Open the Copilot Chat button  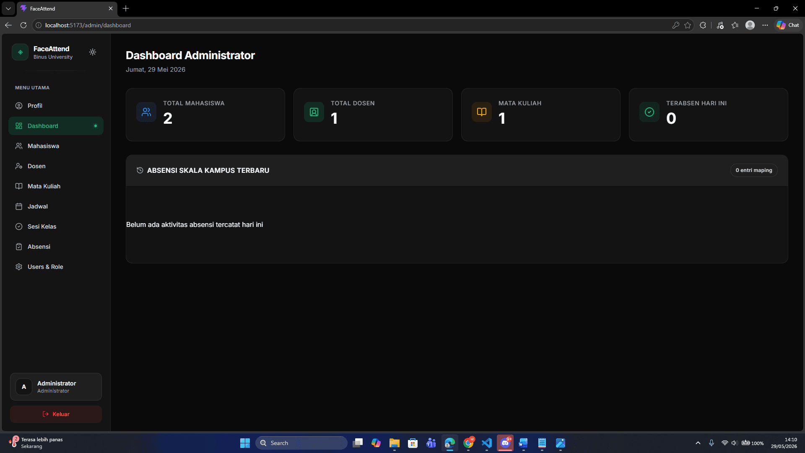pos(788,25)
